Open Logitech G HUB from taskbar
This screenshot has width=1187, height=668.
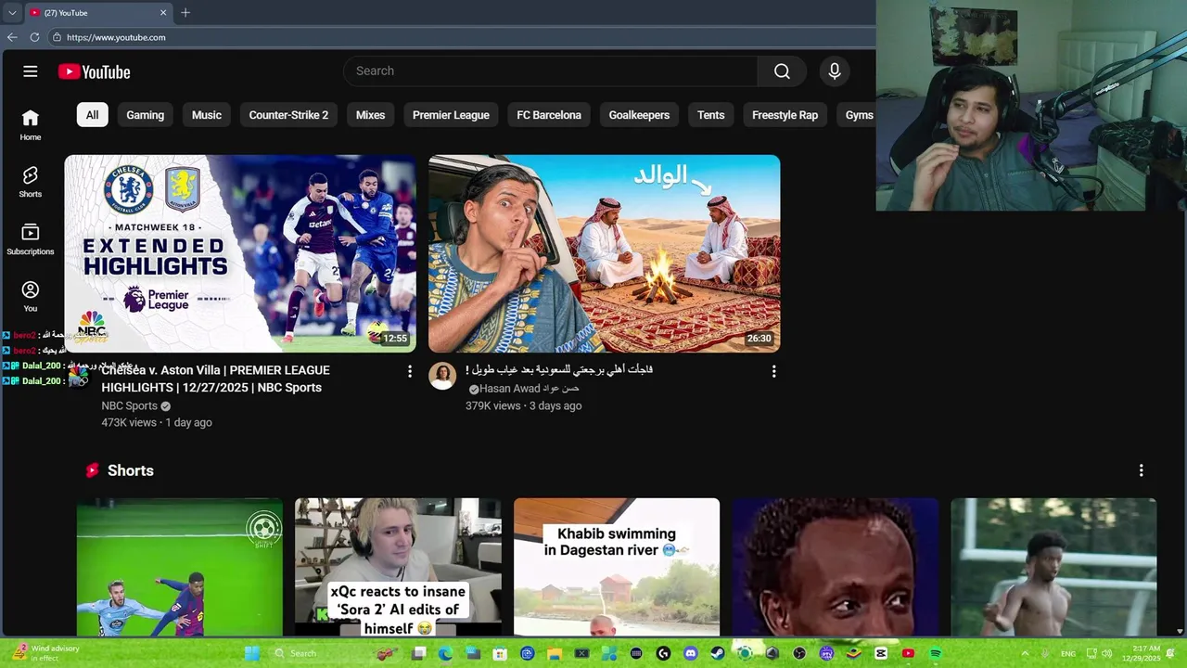coord(663,653)
